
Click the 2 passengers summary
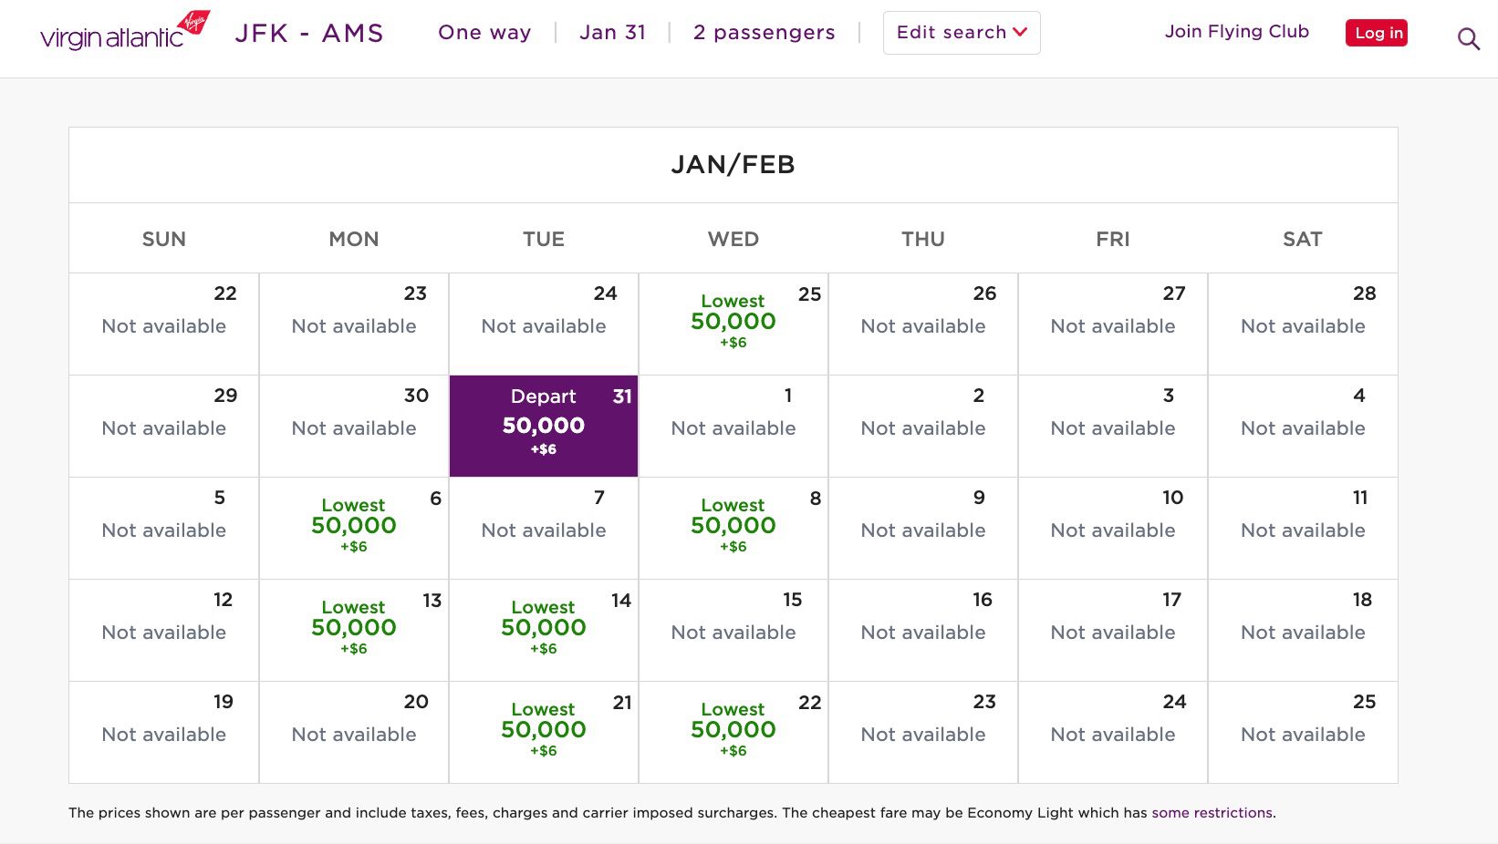(764, 33)
